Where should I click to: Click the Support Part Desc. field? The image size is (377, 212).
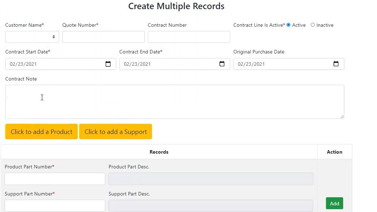[211, 206]
